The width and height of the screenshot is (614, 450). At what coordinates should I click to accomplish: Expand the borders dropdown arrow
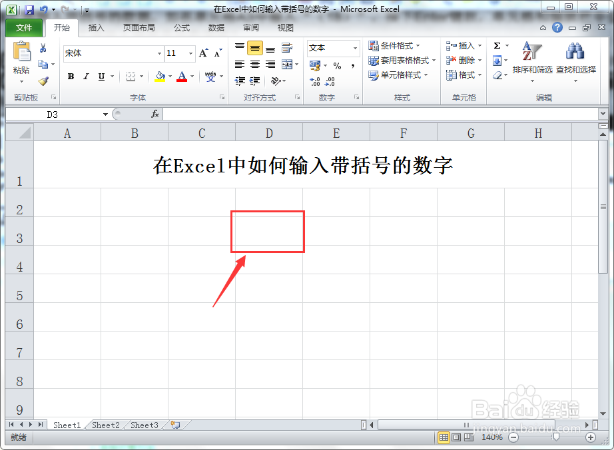click(141, 77)
